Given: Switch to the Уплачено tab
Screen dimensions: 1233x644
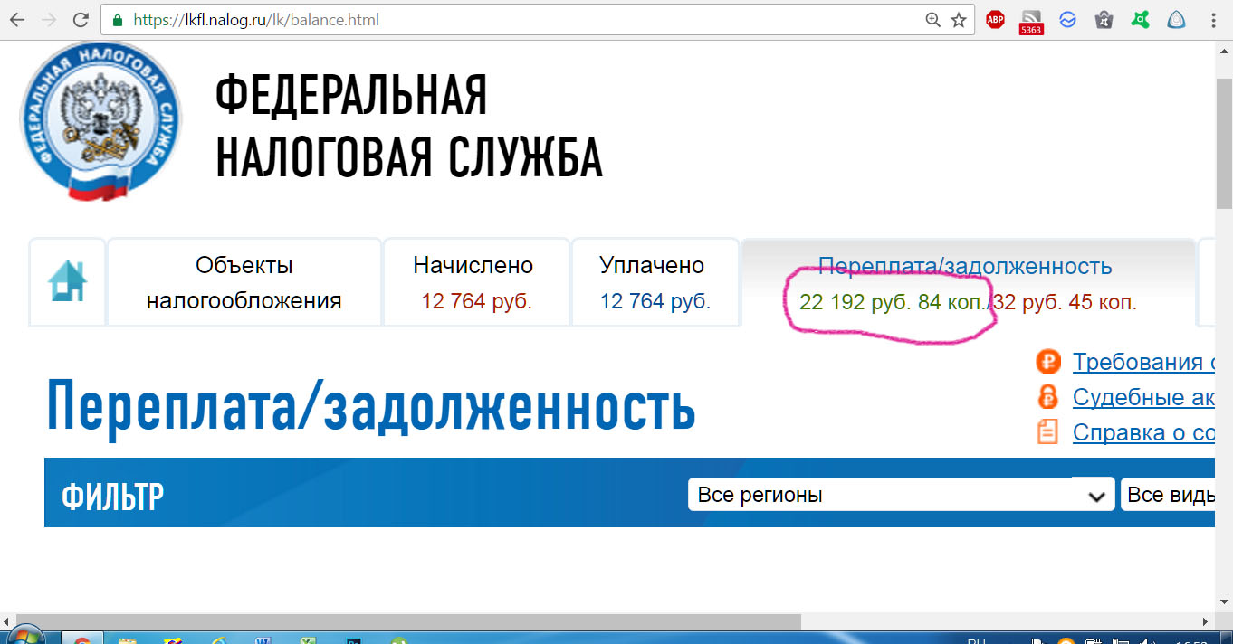Looking at the screenshot, I should pyautogui.click(x=655, y=282).
